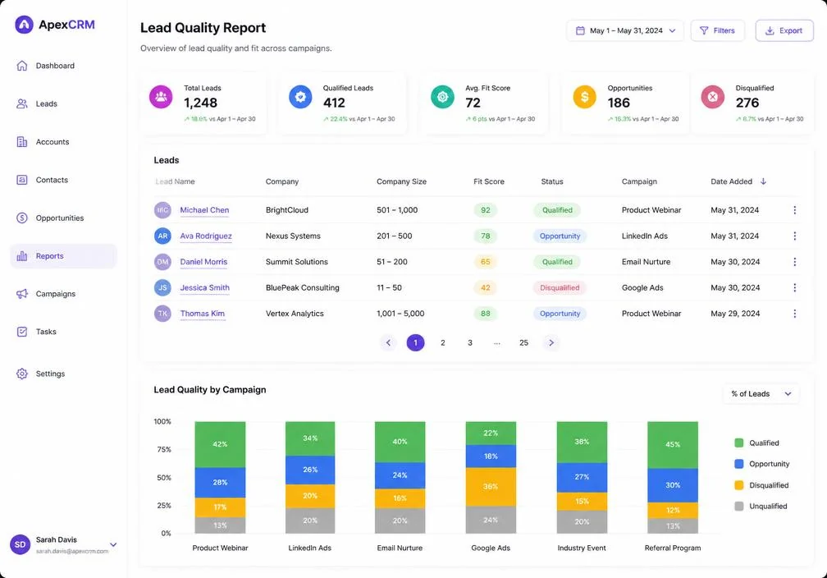The width and height of the screenshot is (827, 578).
Task: Click the Avg. Fit Score target icon
Action: tap(442, 97)
